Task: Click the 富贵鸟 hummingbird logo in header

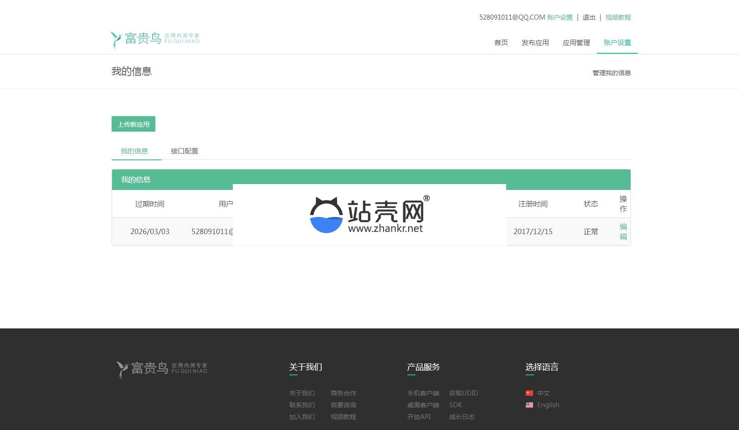Action: coord(155,39)
